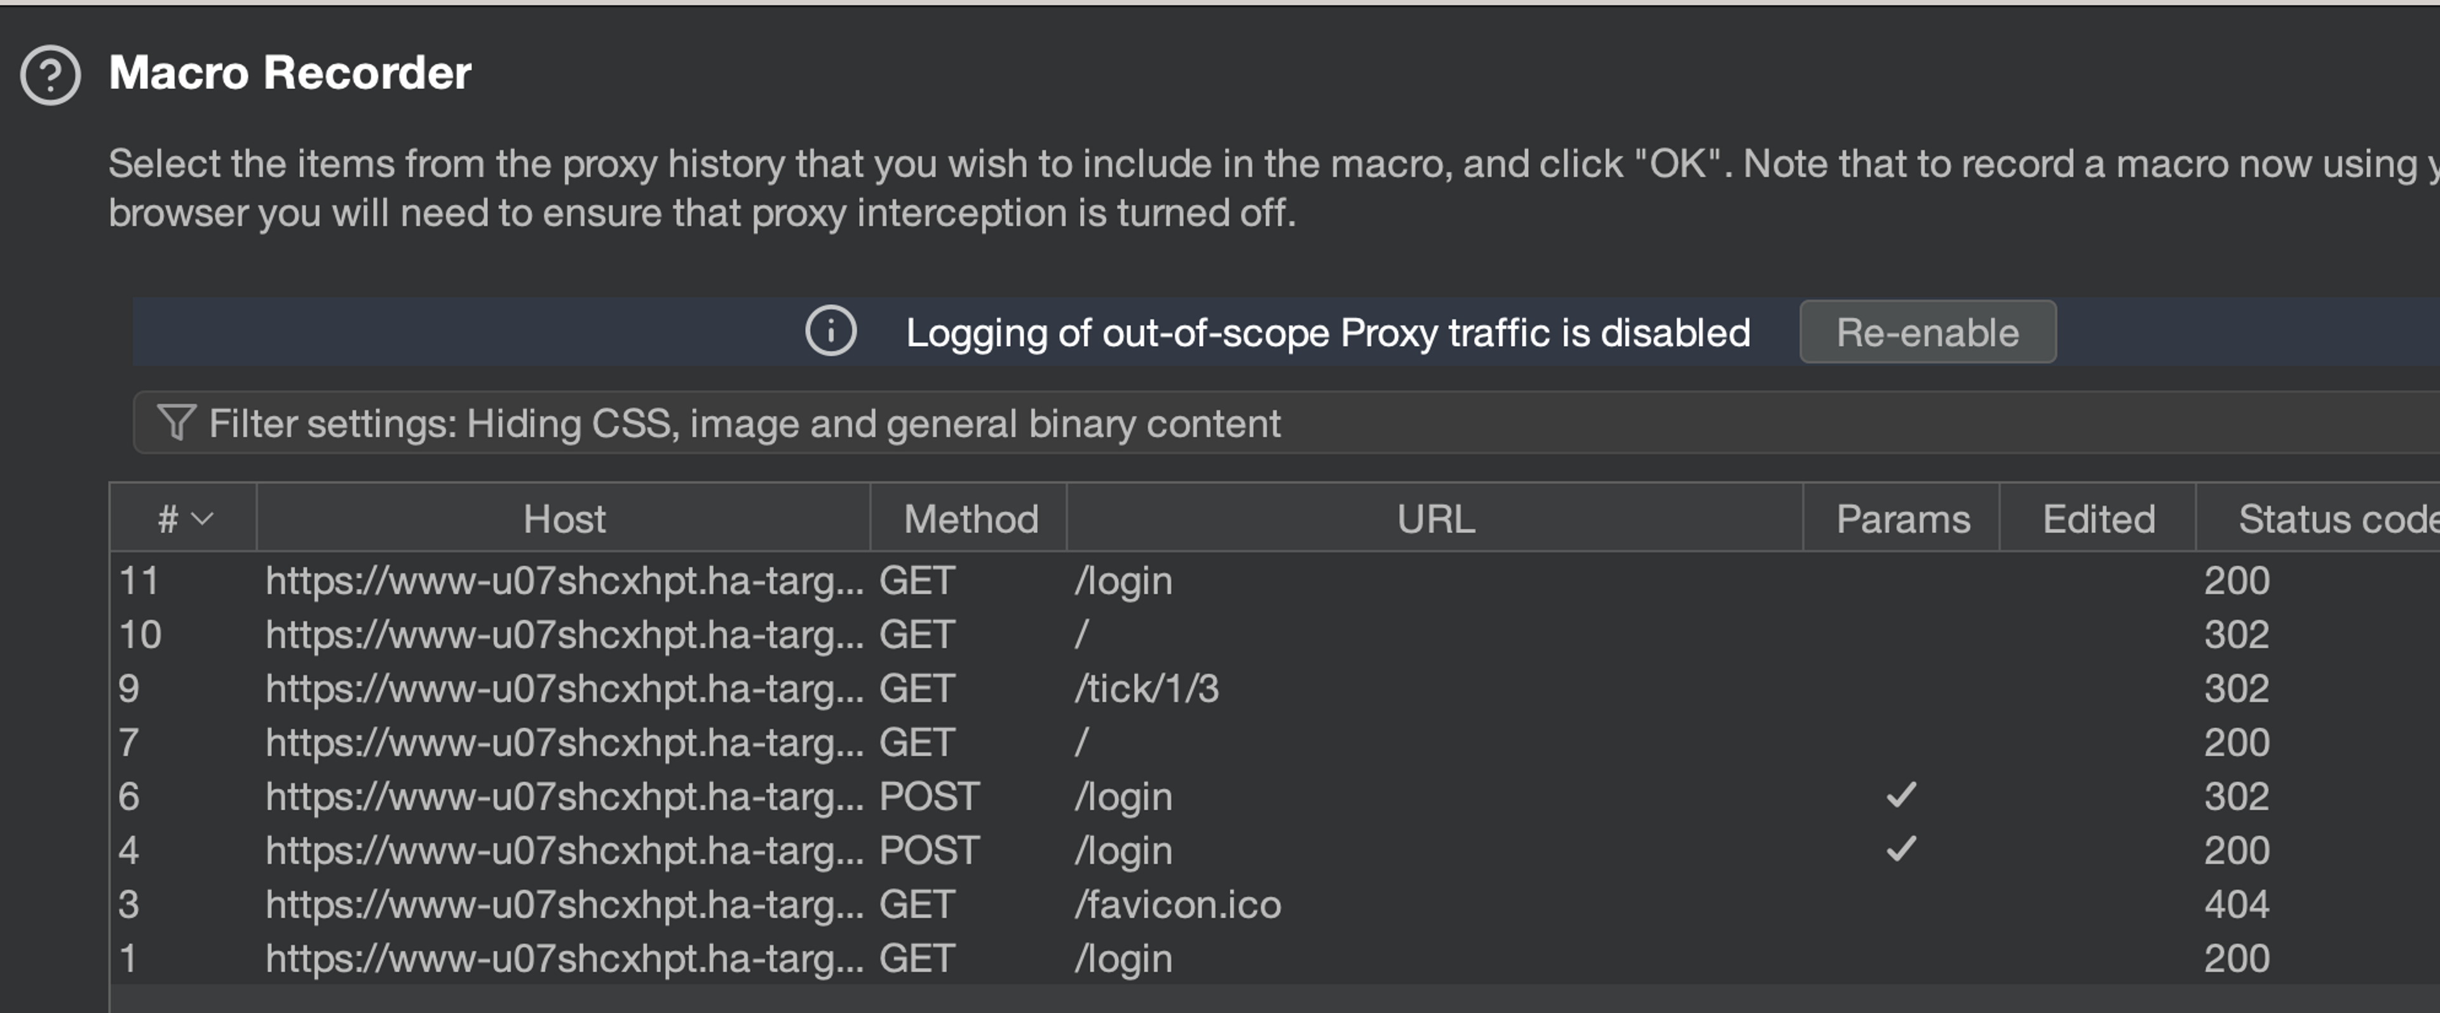
Task: Select request 10 GET / row
Action: coord(1122,634)
